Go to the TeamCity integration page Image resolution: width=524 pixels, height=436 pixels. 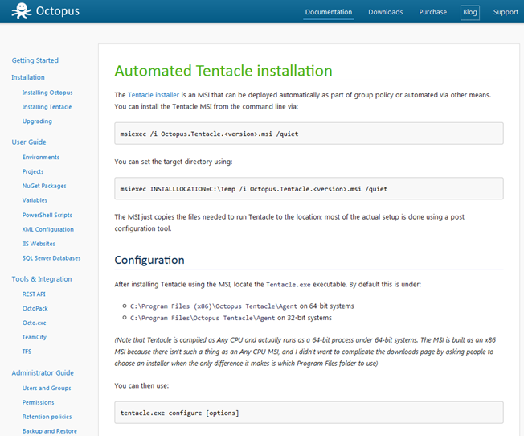pos(35,337)
